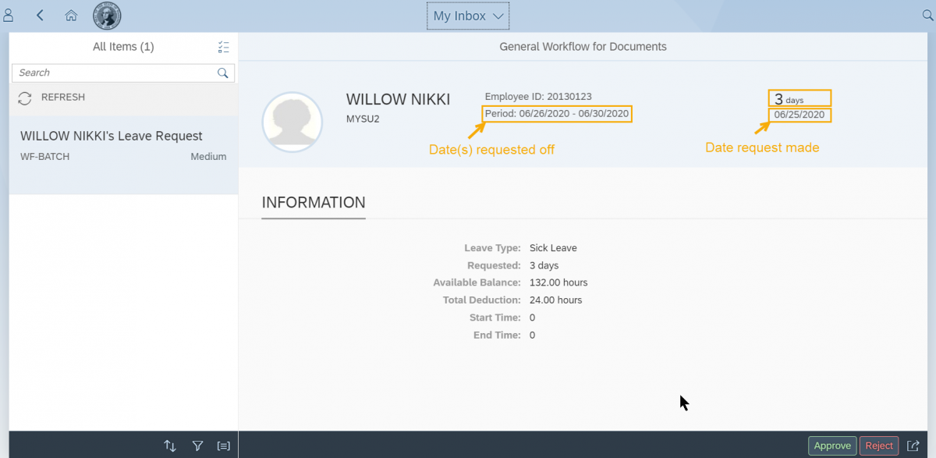The height and width of the screenshot is (458, 936).
Task: Open the filter icon in the list footer
Action: [197, 446]
